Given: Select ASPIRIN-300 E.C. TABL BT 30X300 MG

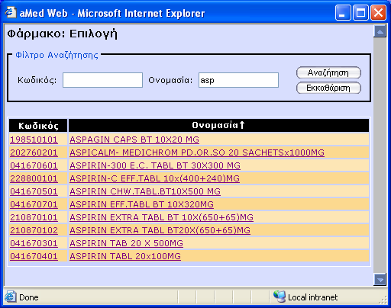Looking at the screenshot, I should 155,165.
